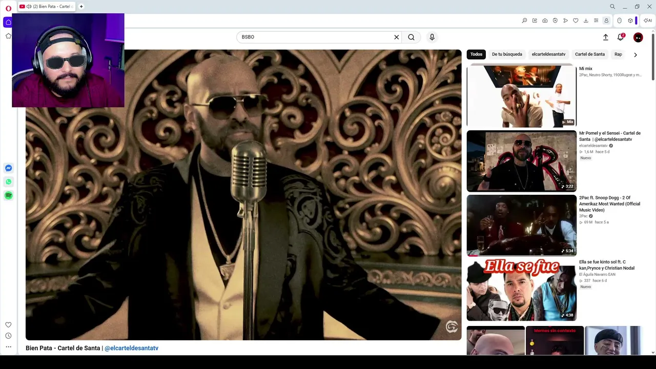Click the edit pencil toolbar icon
The image size is (656, 369).
535,20
